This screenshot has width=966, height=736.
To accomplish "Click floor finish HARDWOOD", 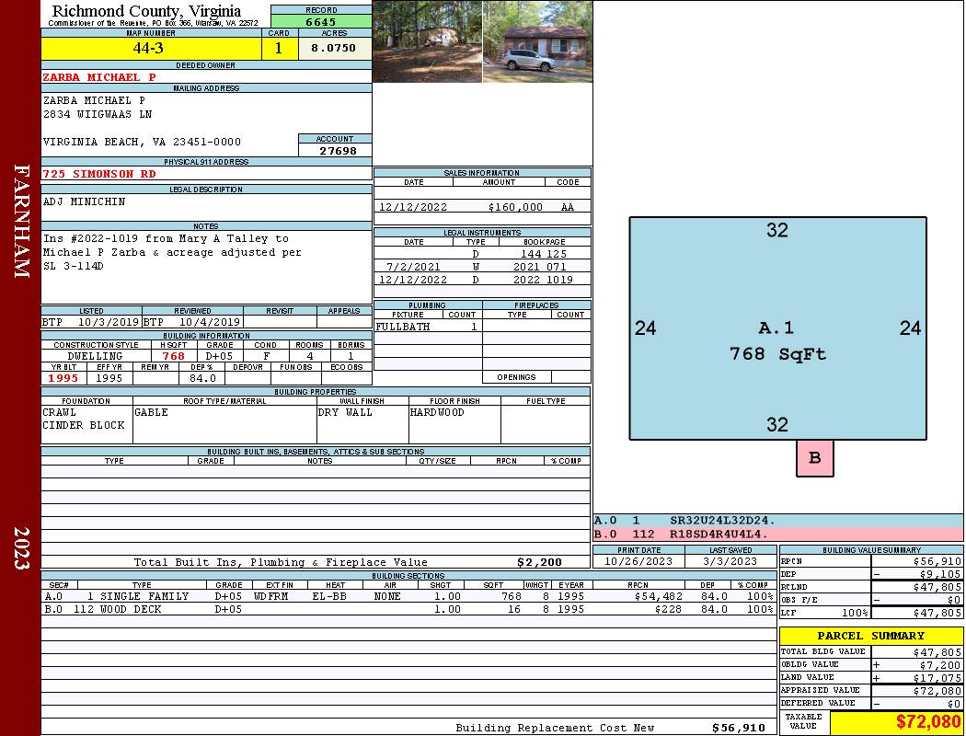I will tap(437, 412).
